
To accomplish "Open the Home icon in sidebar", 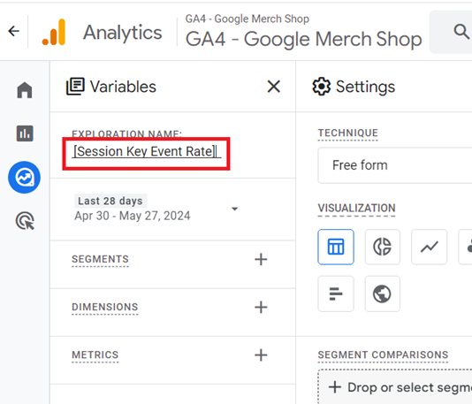I will pos(25,89).
